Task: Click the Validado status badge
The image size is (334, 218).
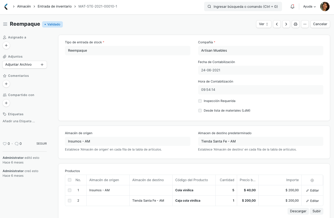Action: point(52,24)
